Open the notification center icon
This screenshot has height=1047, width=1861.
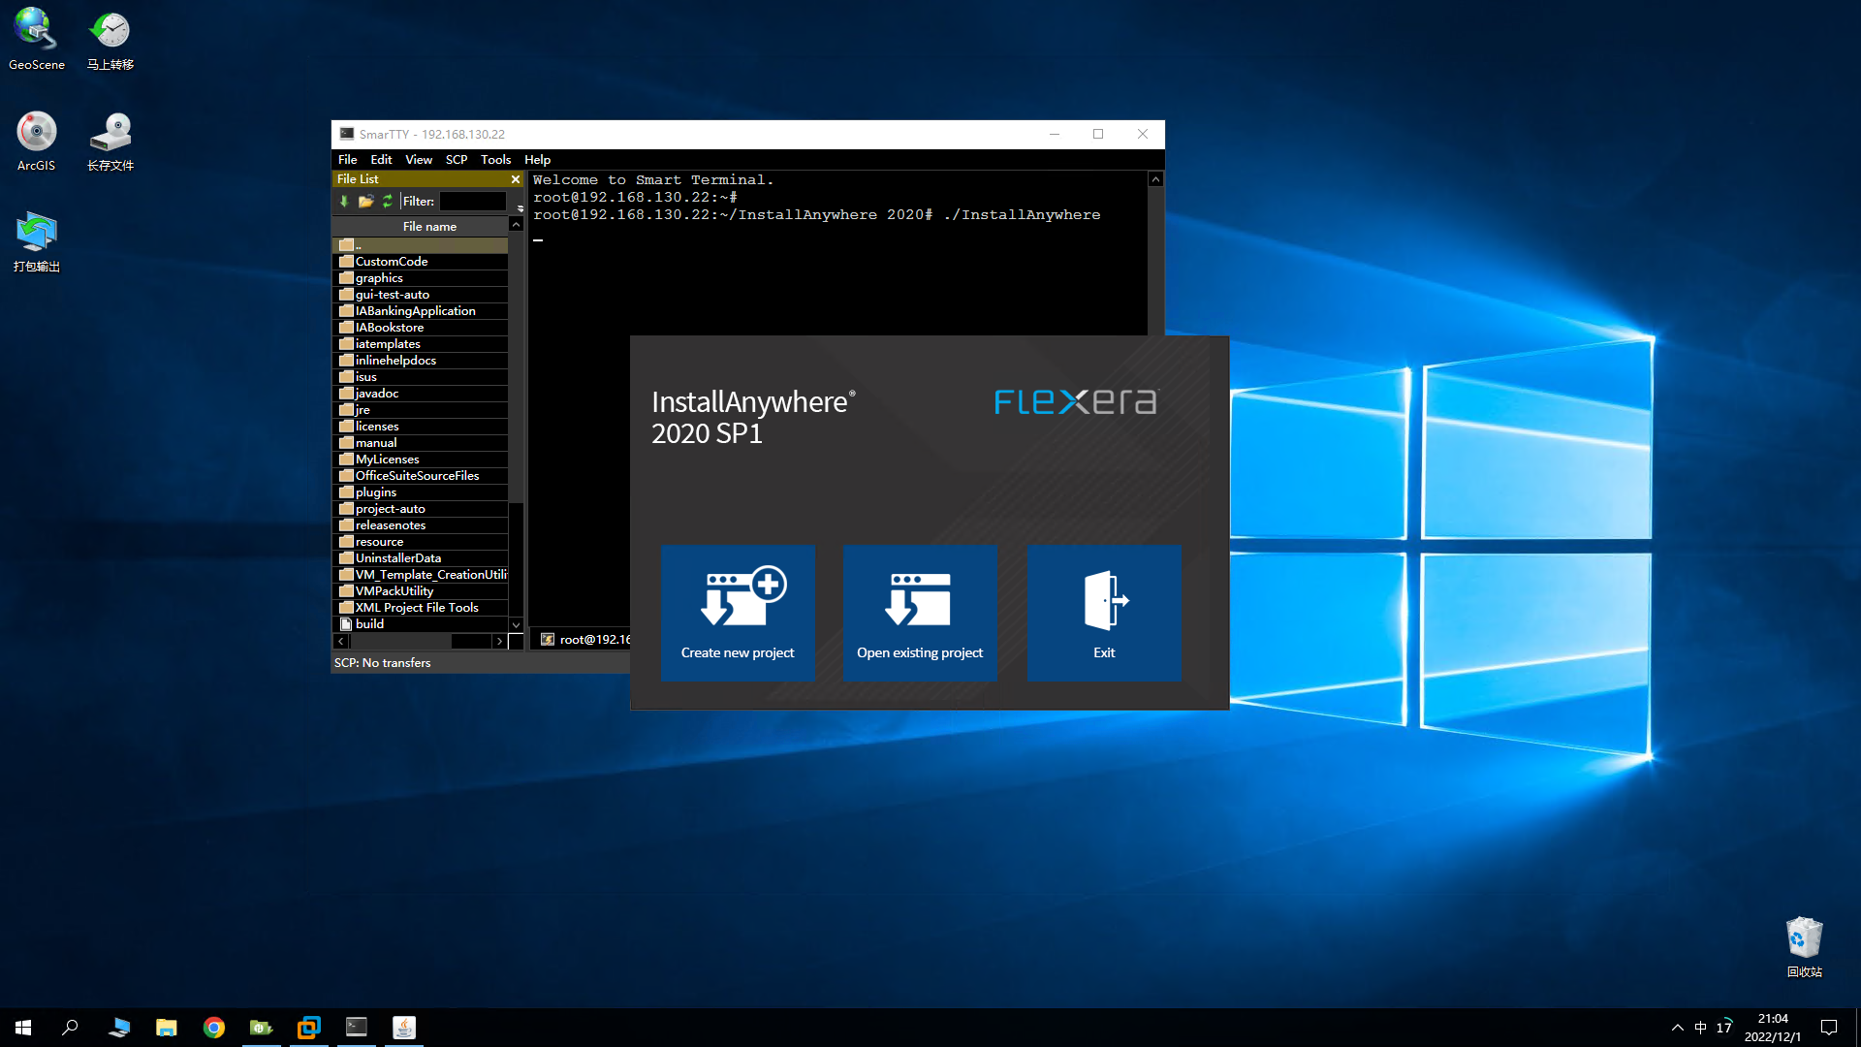[1829, 1028]
